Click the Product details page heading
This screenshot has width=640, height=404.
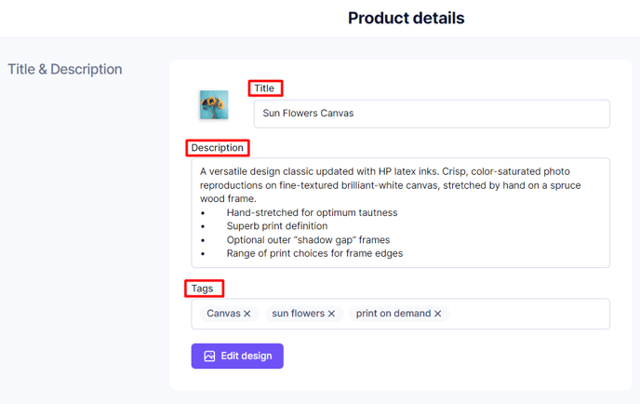point(407,18)
